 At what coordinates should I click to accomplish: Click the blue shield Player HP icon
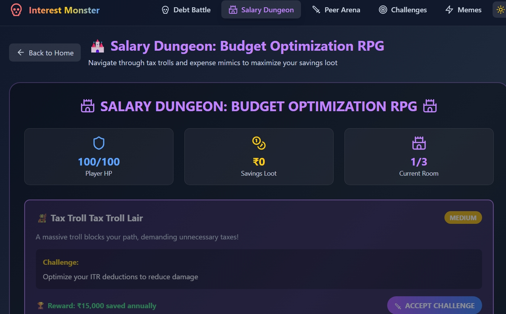tap(99, 143)
